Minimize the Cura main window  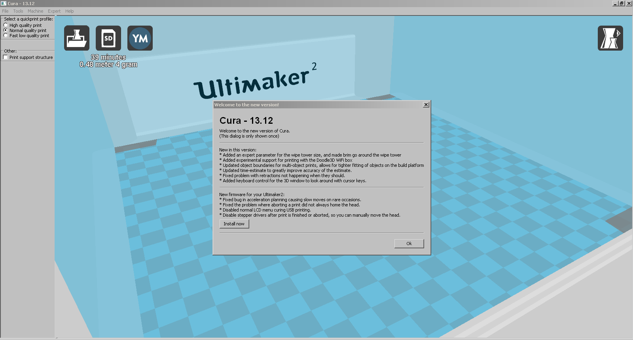pos(615,3)
